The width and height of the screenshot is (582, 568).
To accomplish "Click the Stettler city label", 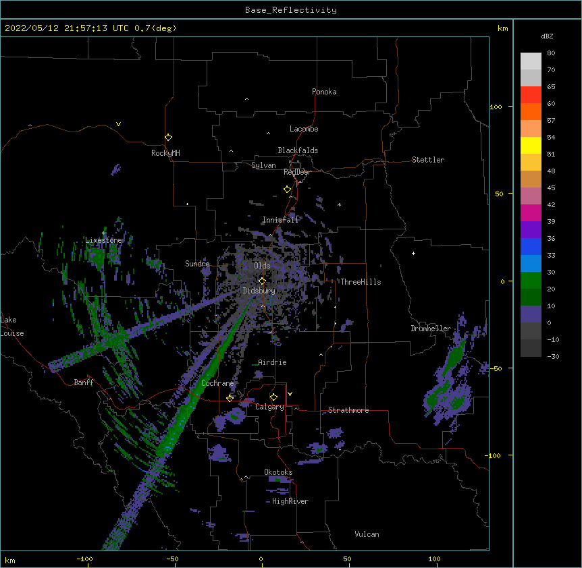I will pos(428,160).
